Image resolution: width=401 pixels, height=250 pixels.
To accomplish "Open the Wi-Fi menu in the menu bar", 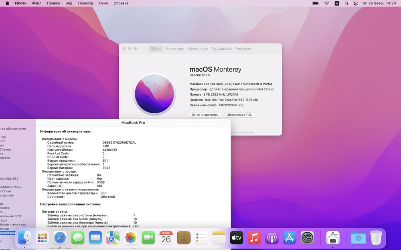I will click(326, 3).
